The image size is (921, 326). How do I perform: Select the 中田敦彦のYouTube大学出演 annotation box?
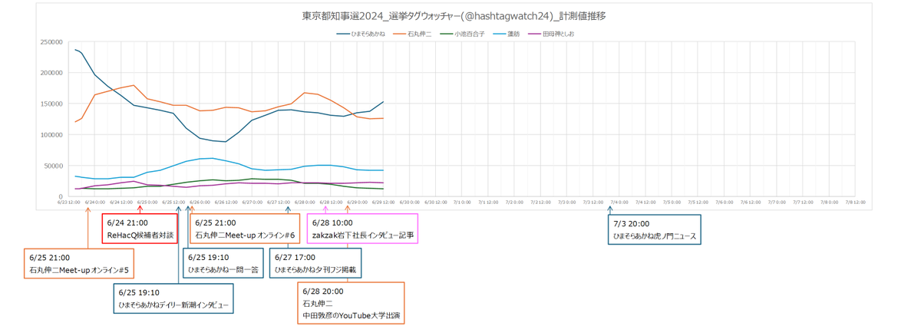point(350,303)
